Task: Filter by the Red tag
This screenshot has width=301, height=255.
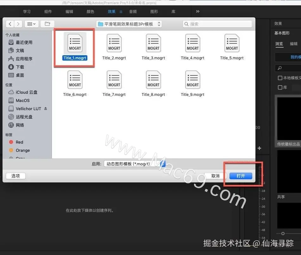Action: [x=16, y=142]
